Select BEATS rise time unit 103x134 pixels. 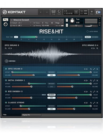tap(88, 37)
